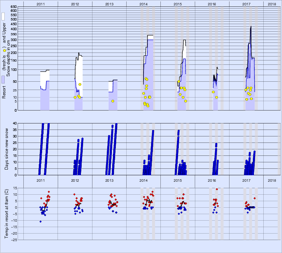Click the highest red temperature diamond in 2016
Screen dimensions: 282x253
click(x=217, y=189)
